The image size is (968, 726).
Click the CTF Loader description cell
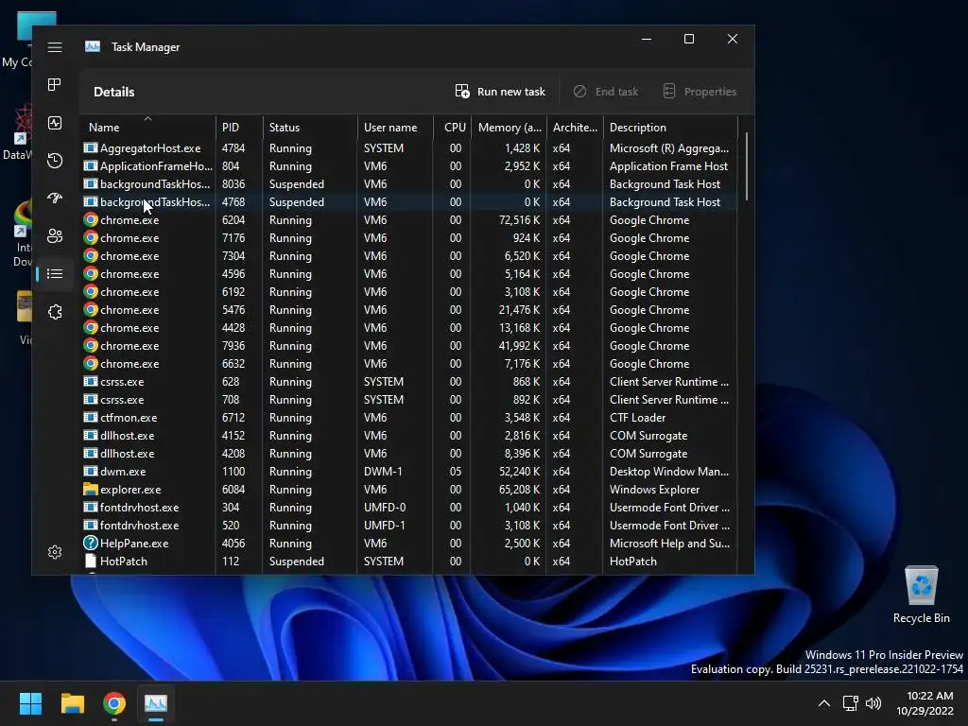(637, 418)
